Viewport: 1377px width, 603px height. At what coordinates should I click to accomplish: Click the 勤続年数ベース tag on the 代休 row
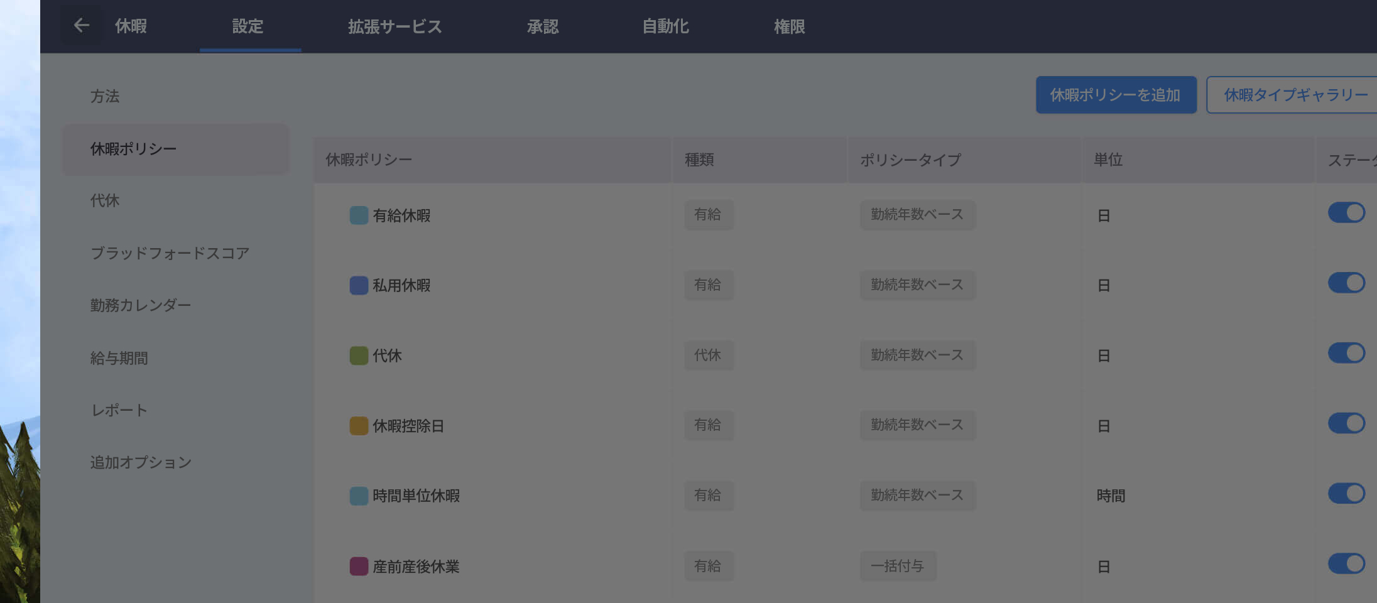coord(917,355)
